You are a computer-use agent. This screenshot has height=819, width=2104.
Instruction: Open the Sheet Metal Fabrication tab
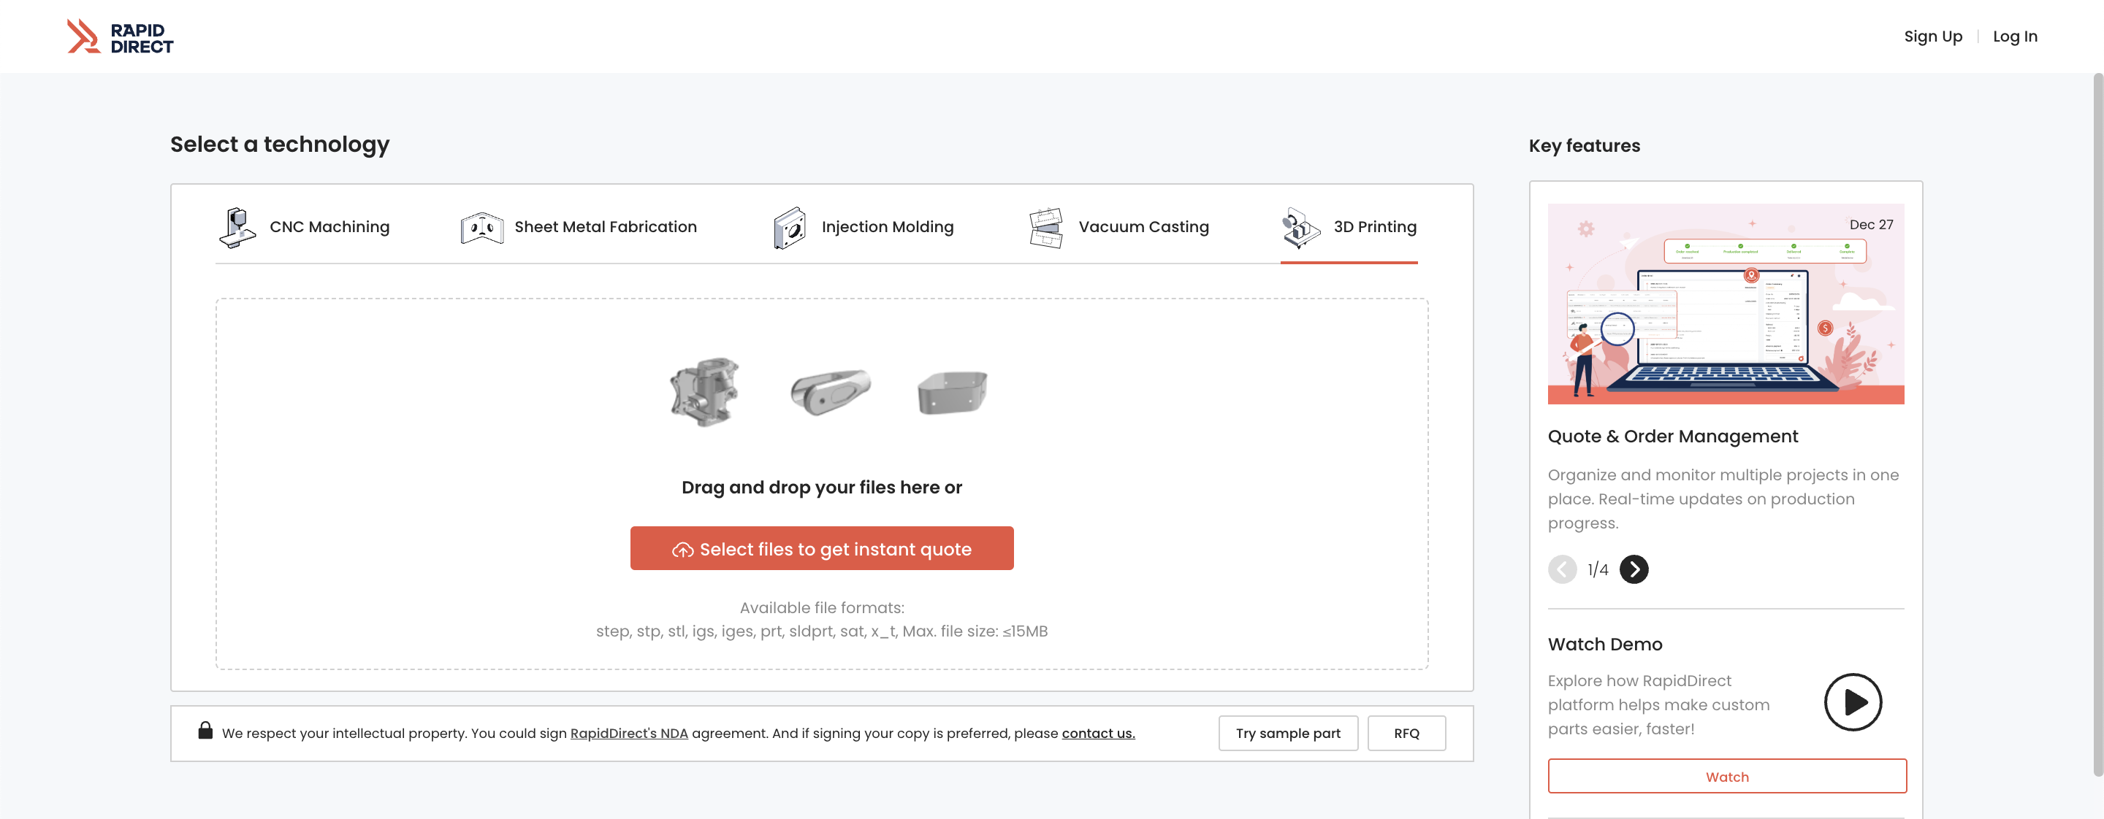coord(605,227)
